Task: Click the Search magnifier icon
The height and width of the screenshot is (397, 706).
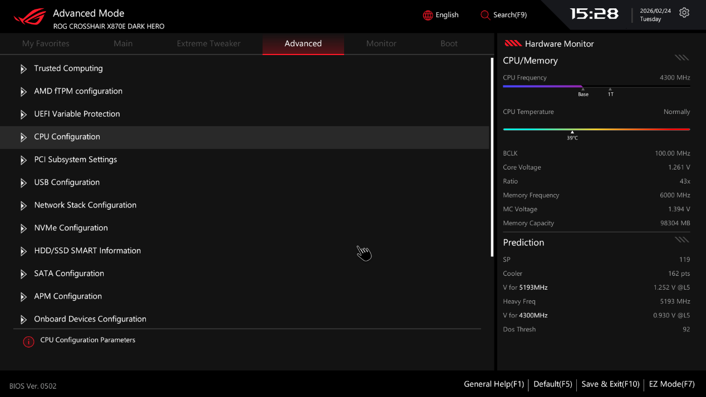Action: (485, 15)
